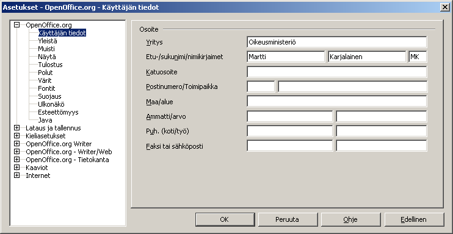Select the Kaaviot label
Viewport: 453px width, 234px height.
[x=37, y=168]
